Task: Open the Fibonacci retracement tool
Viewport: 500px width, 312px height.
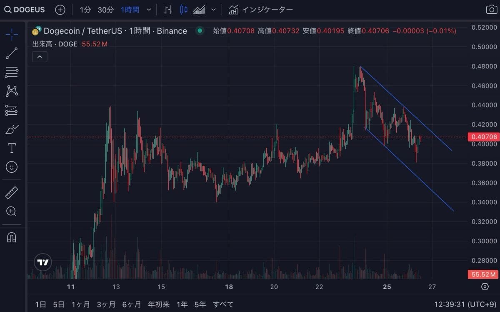Action: [x=12, y=72]
